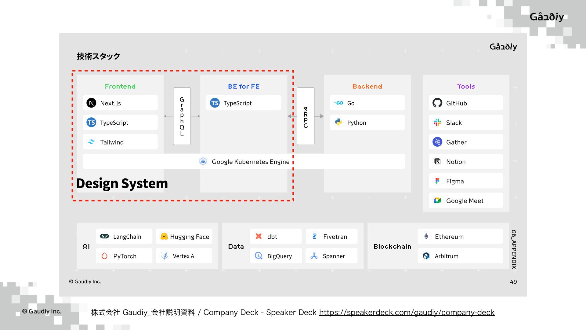The height and width of the screenshot is (330, 586).
Task: Click the PyTorch flame icon
Action: [104, 256]
